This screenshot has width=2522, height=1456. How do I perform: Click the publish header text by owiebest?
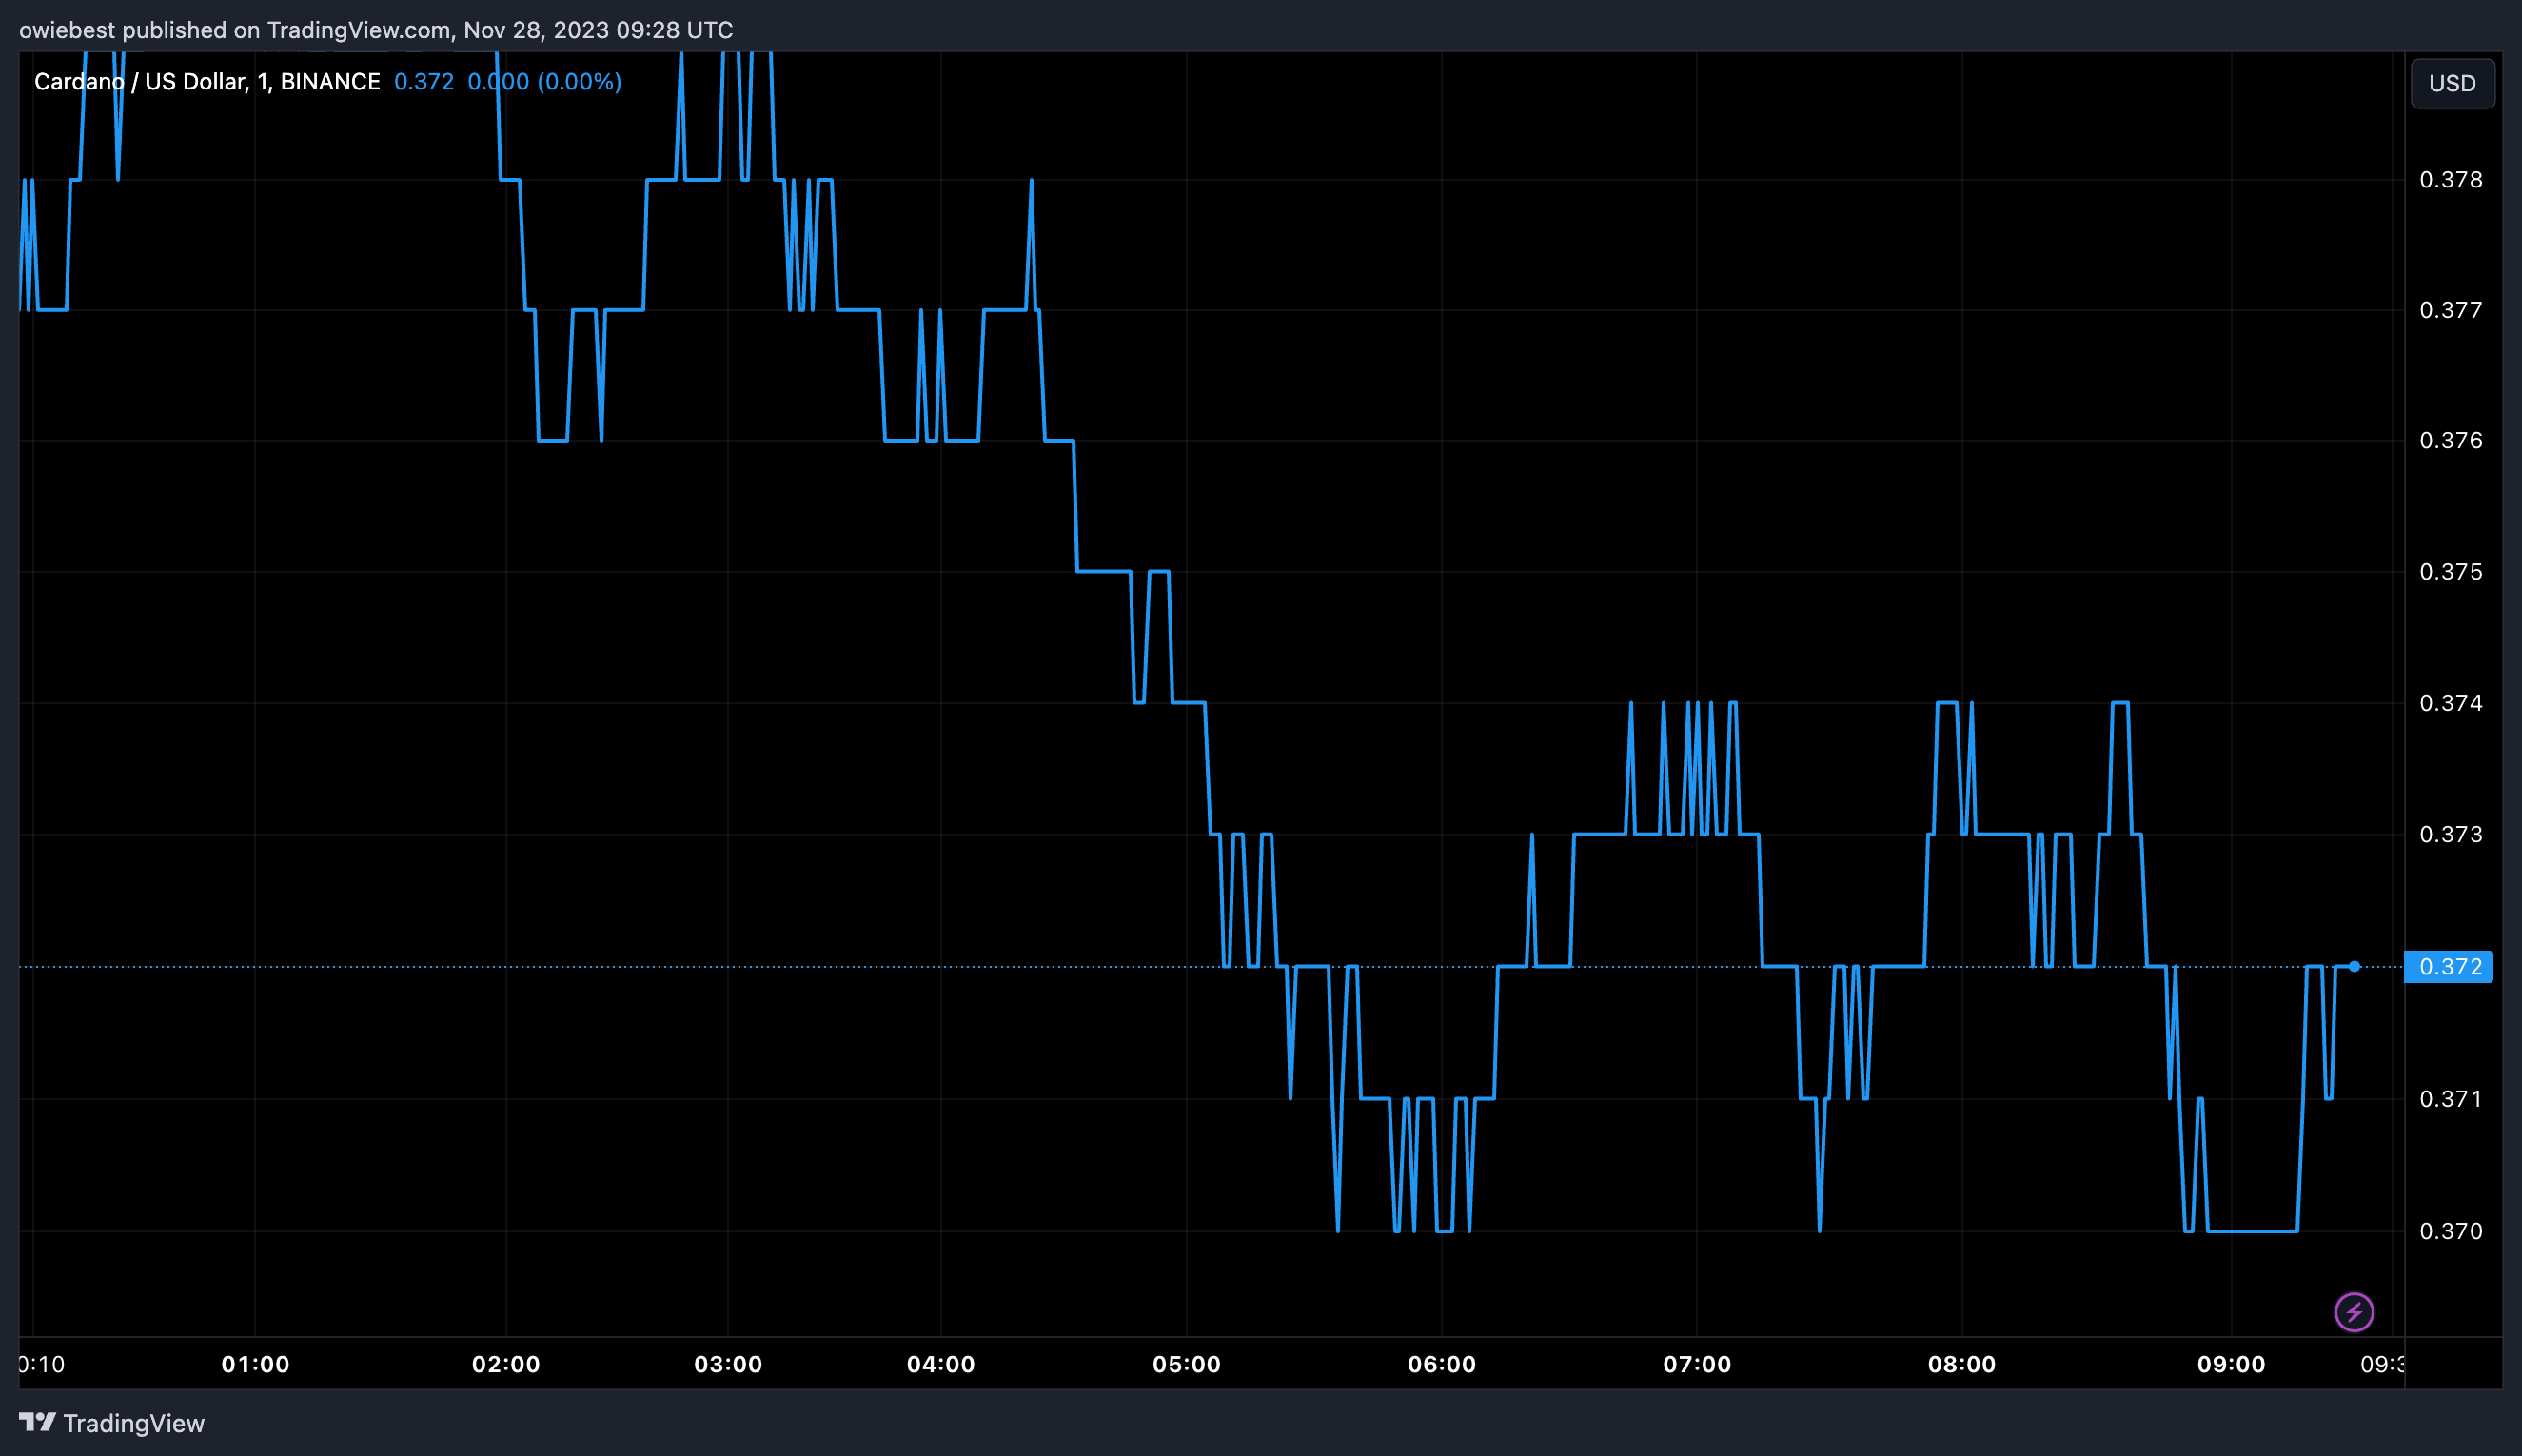pos(376,30)
